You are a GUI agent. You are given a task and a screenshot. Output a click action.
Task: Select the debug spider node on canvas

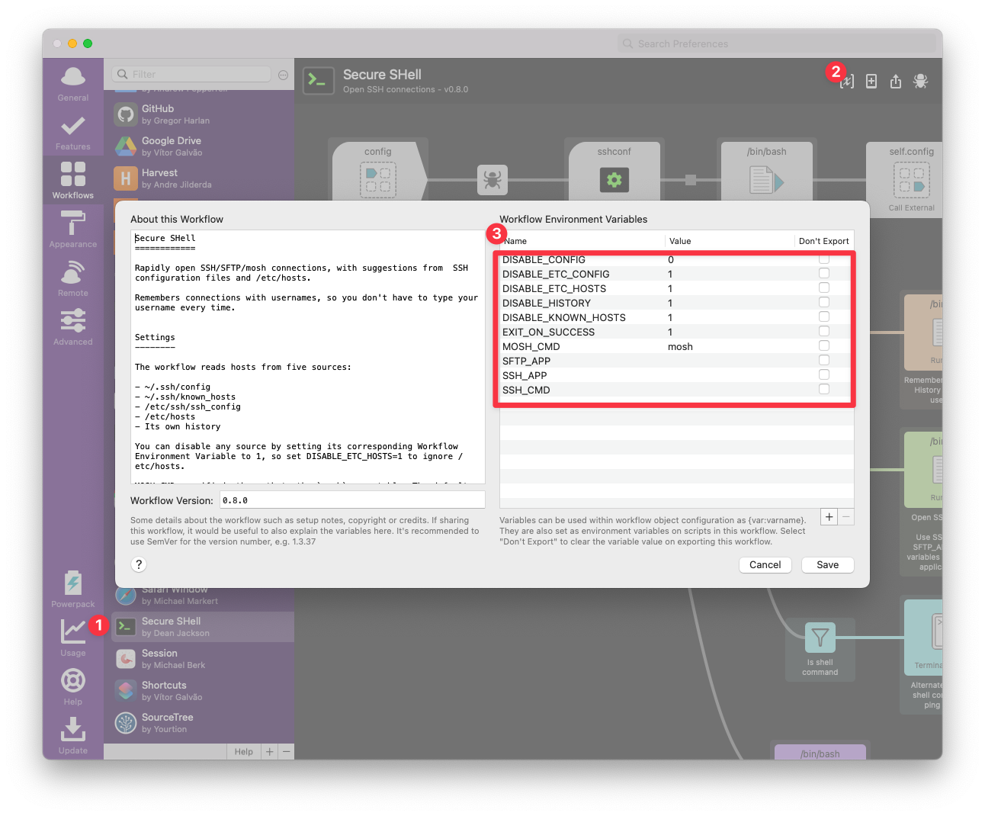pyautogui.click(x=492, y=180)
